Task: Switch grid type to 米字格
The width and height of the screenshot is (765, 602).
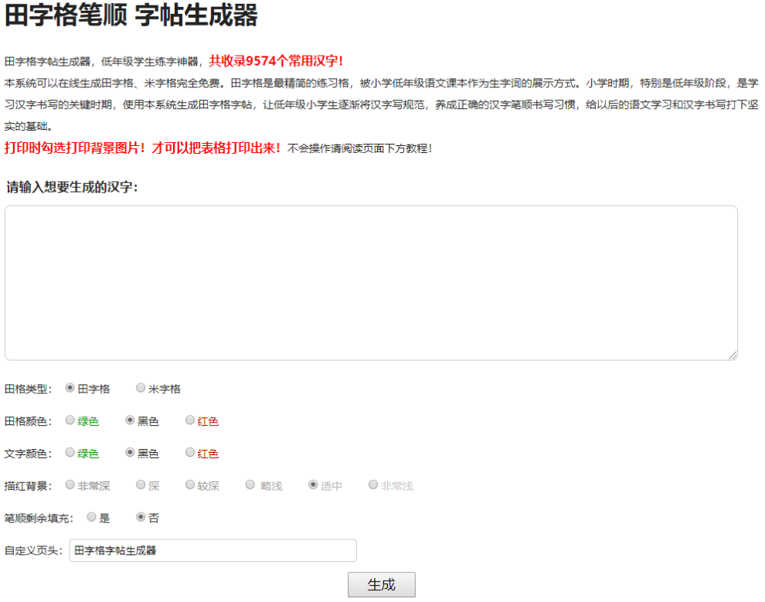Action: (x=141, y=388)
